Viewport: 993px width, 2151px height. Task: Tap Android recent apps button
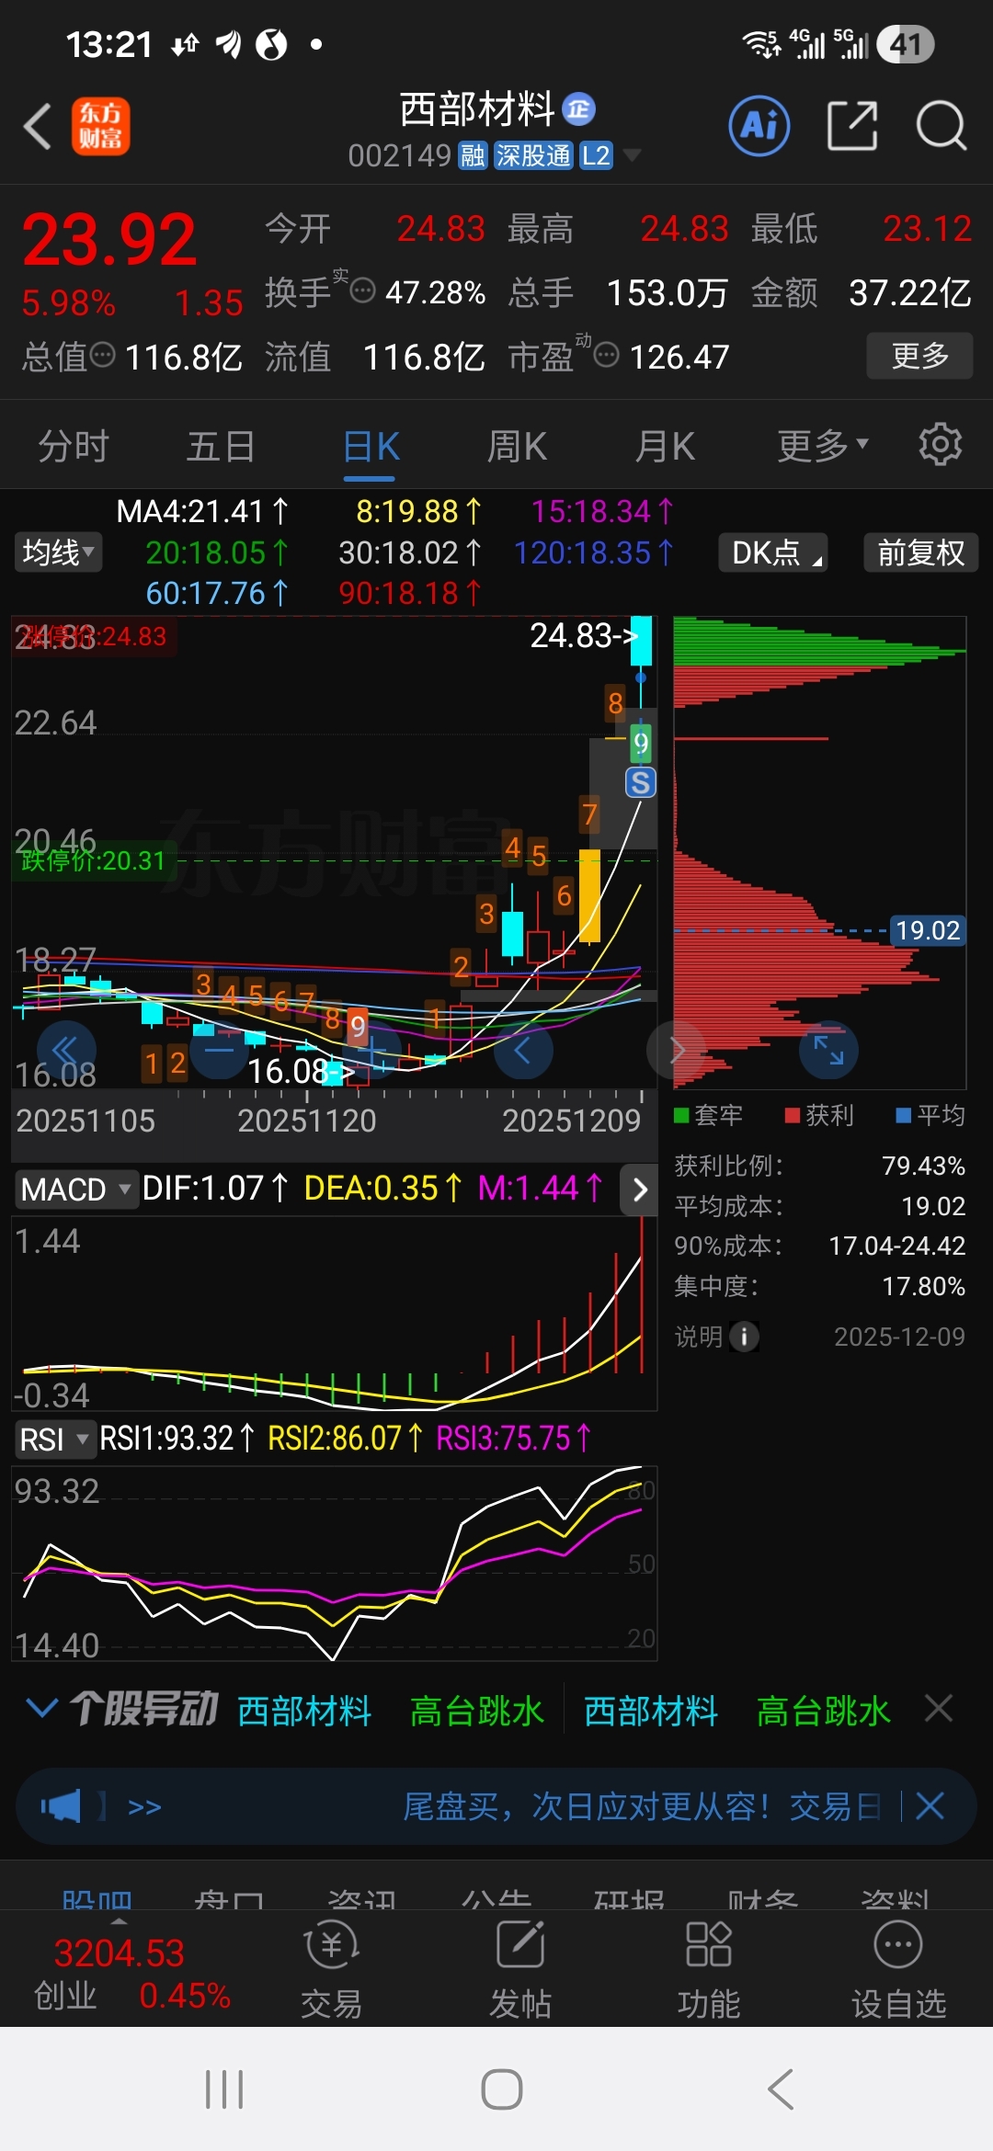(x=224, y=2089)
